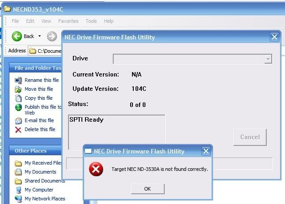285x204 pixels.
Task: Click the red Delete this file icon
Action: [18, 129]
